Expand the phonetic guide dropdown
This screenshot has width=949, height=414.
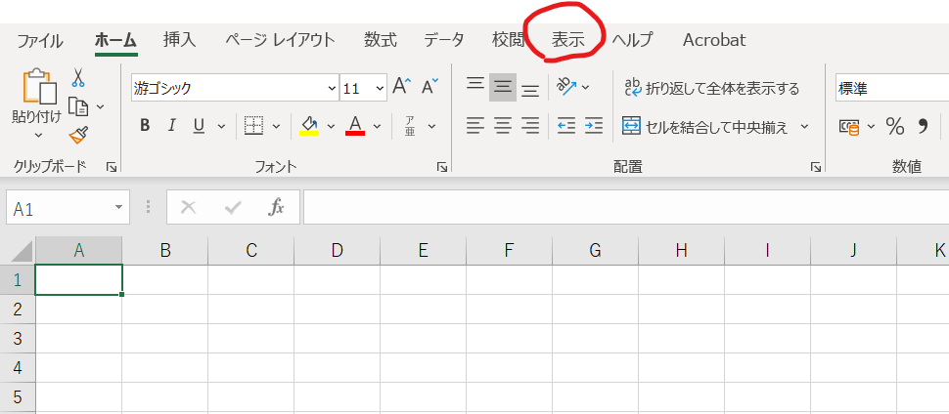coord(431,126)
